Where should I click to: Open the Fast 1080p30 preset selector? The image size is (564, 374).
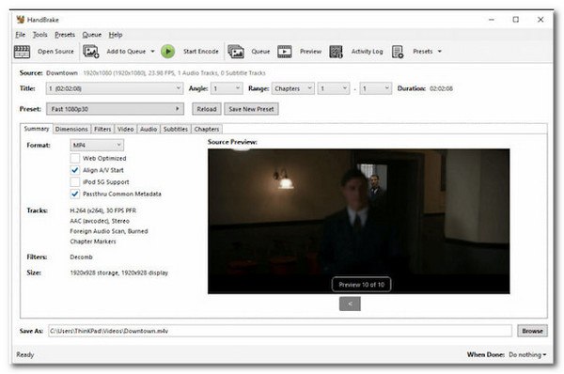[115, 109]
